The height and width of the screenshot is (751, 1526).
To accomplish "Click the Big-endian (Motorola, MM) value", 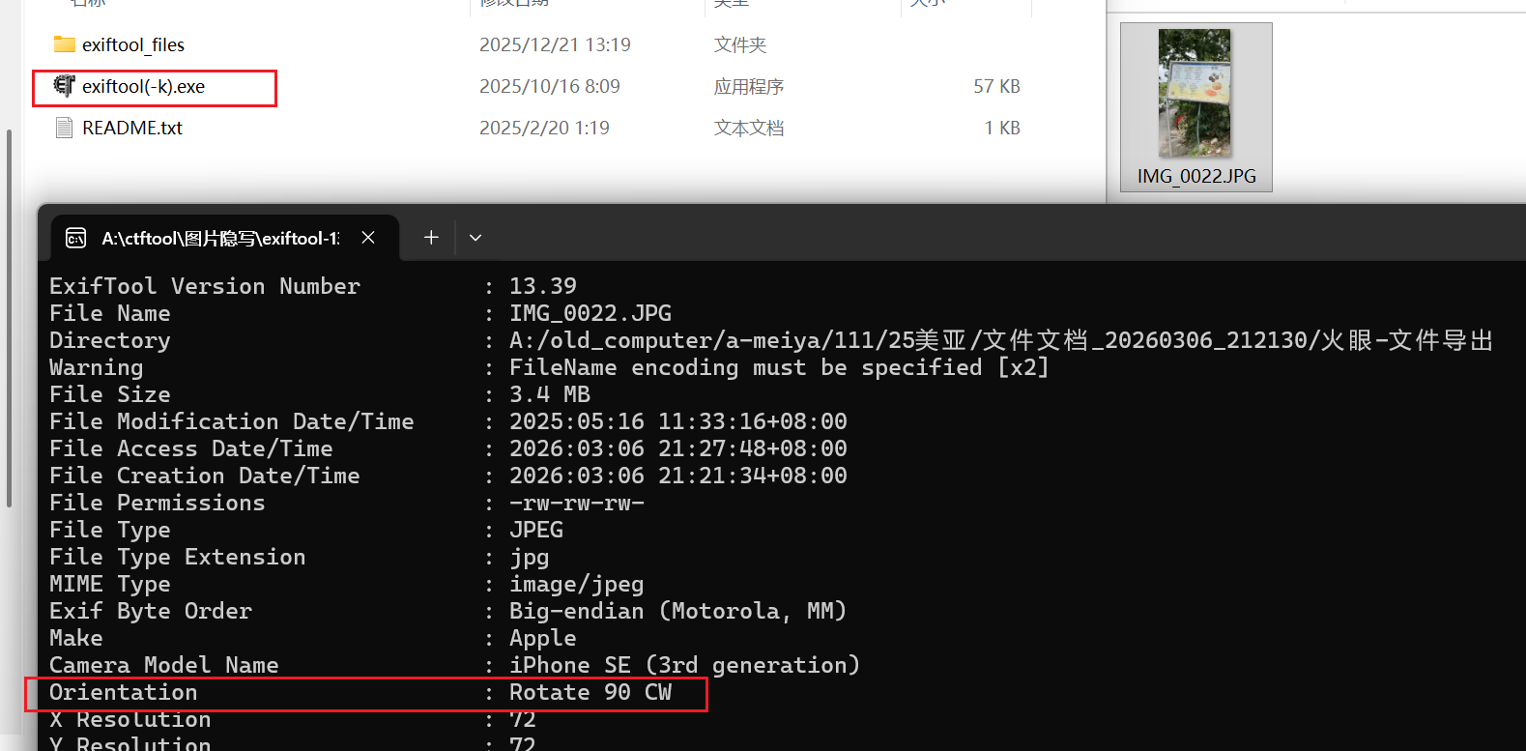I will tap(678, 611).
